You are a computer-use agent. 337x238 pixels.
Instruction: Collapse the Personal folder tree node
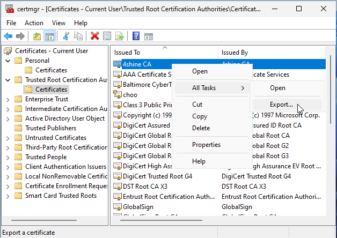(x=8, y=61)
